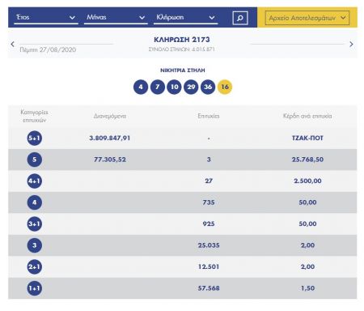The height and width of the screenshot is (311, 364).
Task: Open the Έτος year dropdown
Action: (46, 18)
